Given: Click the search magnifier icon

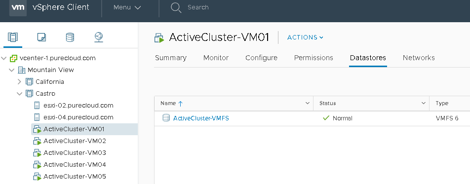Looking at the screenshot, I should click(x=176, y=7).
